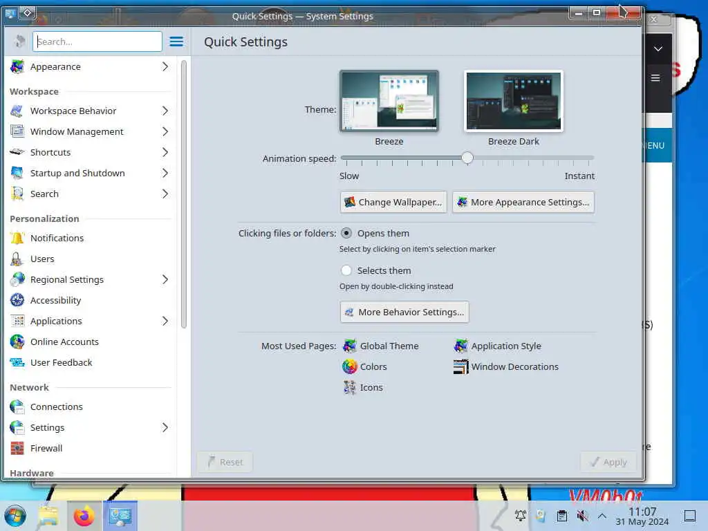Click the taskbar clock showing 11:07
Viewport: 708px width, 531px height.
pyautogui.click(x=642, y=516)
